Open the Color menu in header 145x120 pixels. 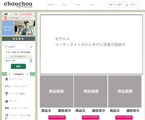click(92, 5)
